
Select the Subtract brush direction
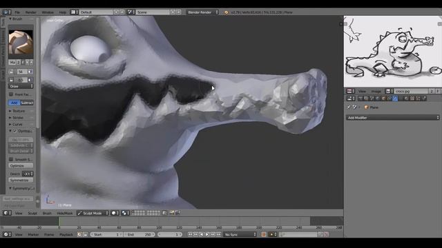(27, 103)
